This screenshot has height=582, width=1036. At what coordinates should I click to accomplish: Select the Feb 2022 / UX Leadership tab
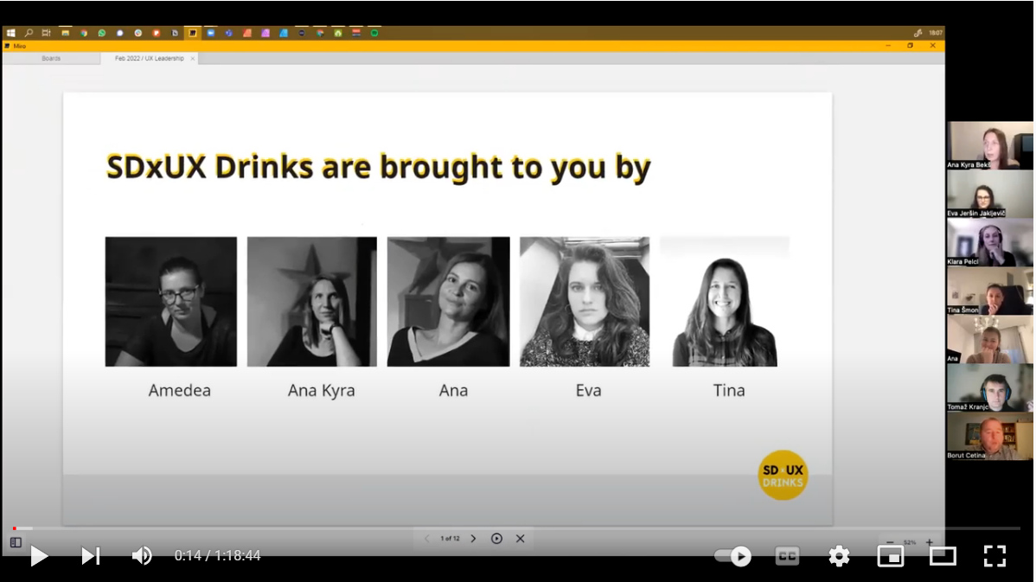[x=150, y=58]
